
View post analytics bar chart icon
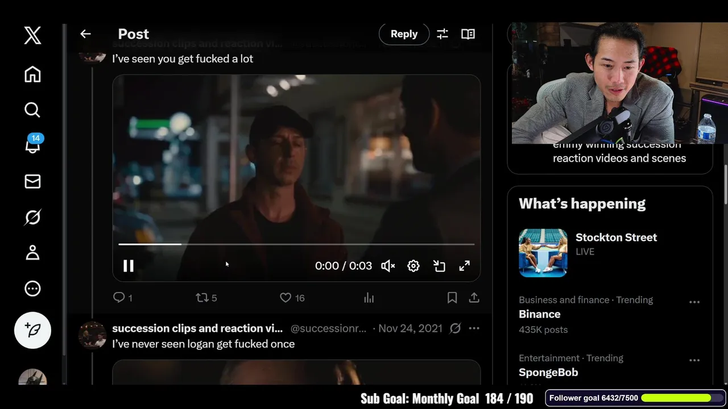click(x=369, y=298)
